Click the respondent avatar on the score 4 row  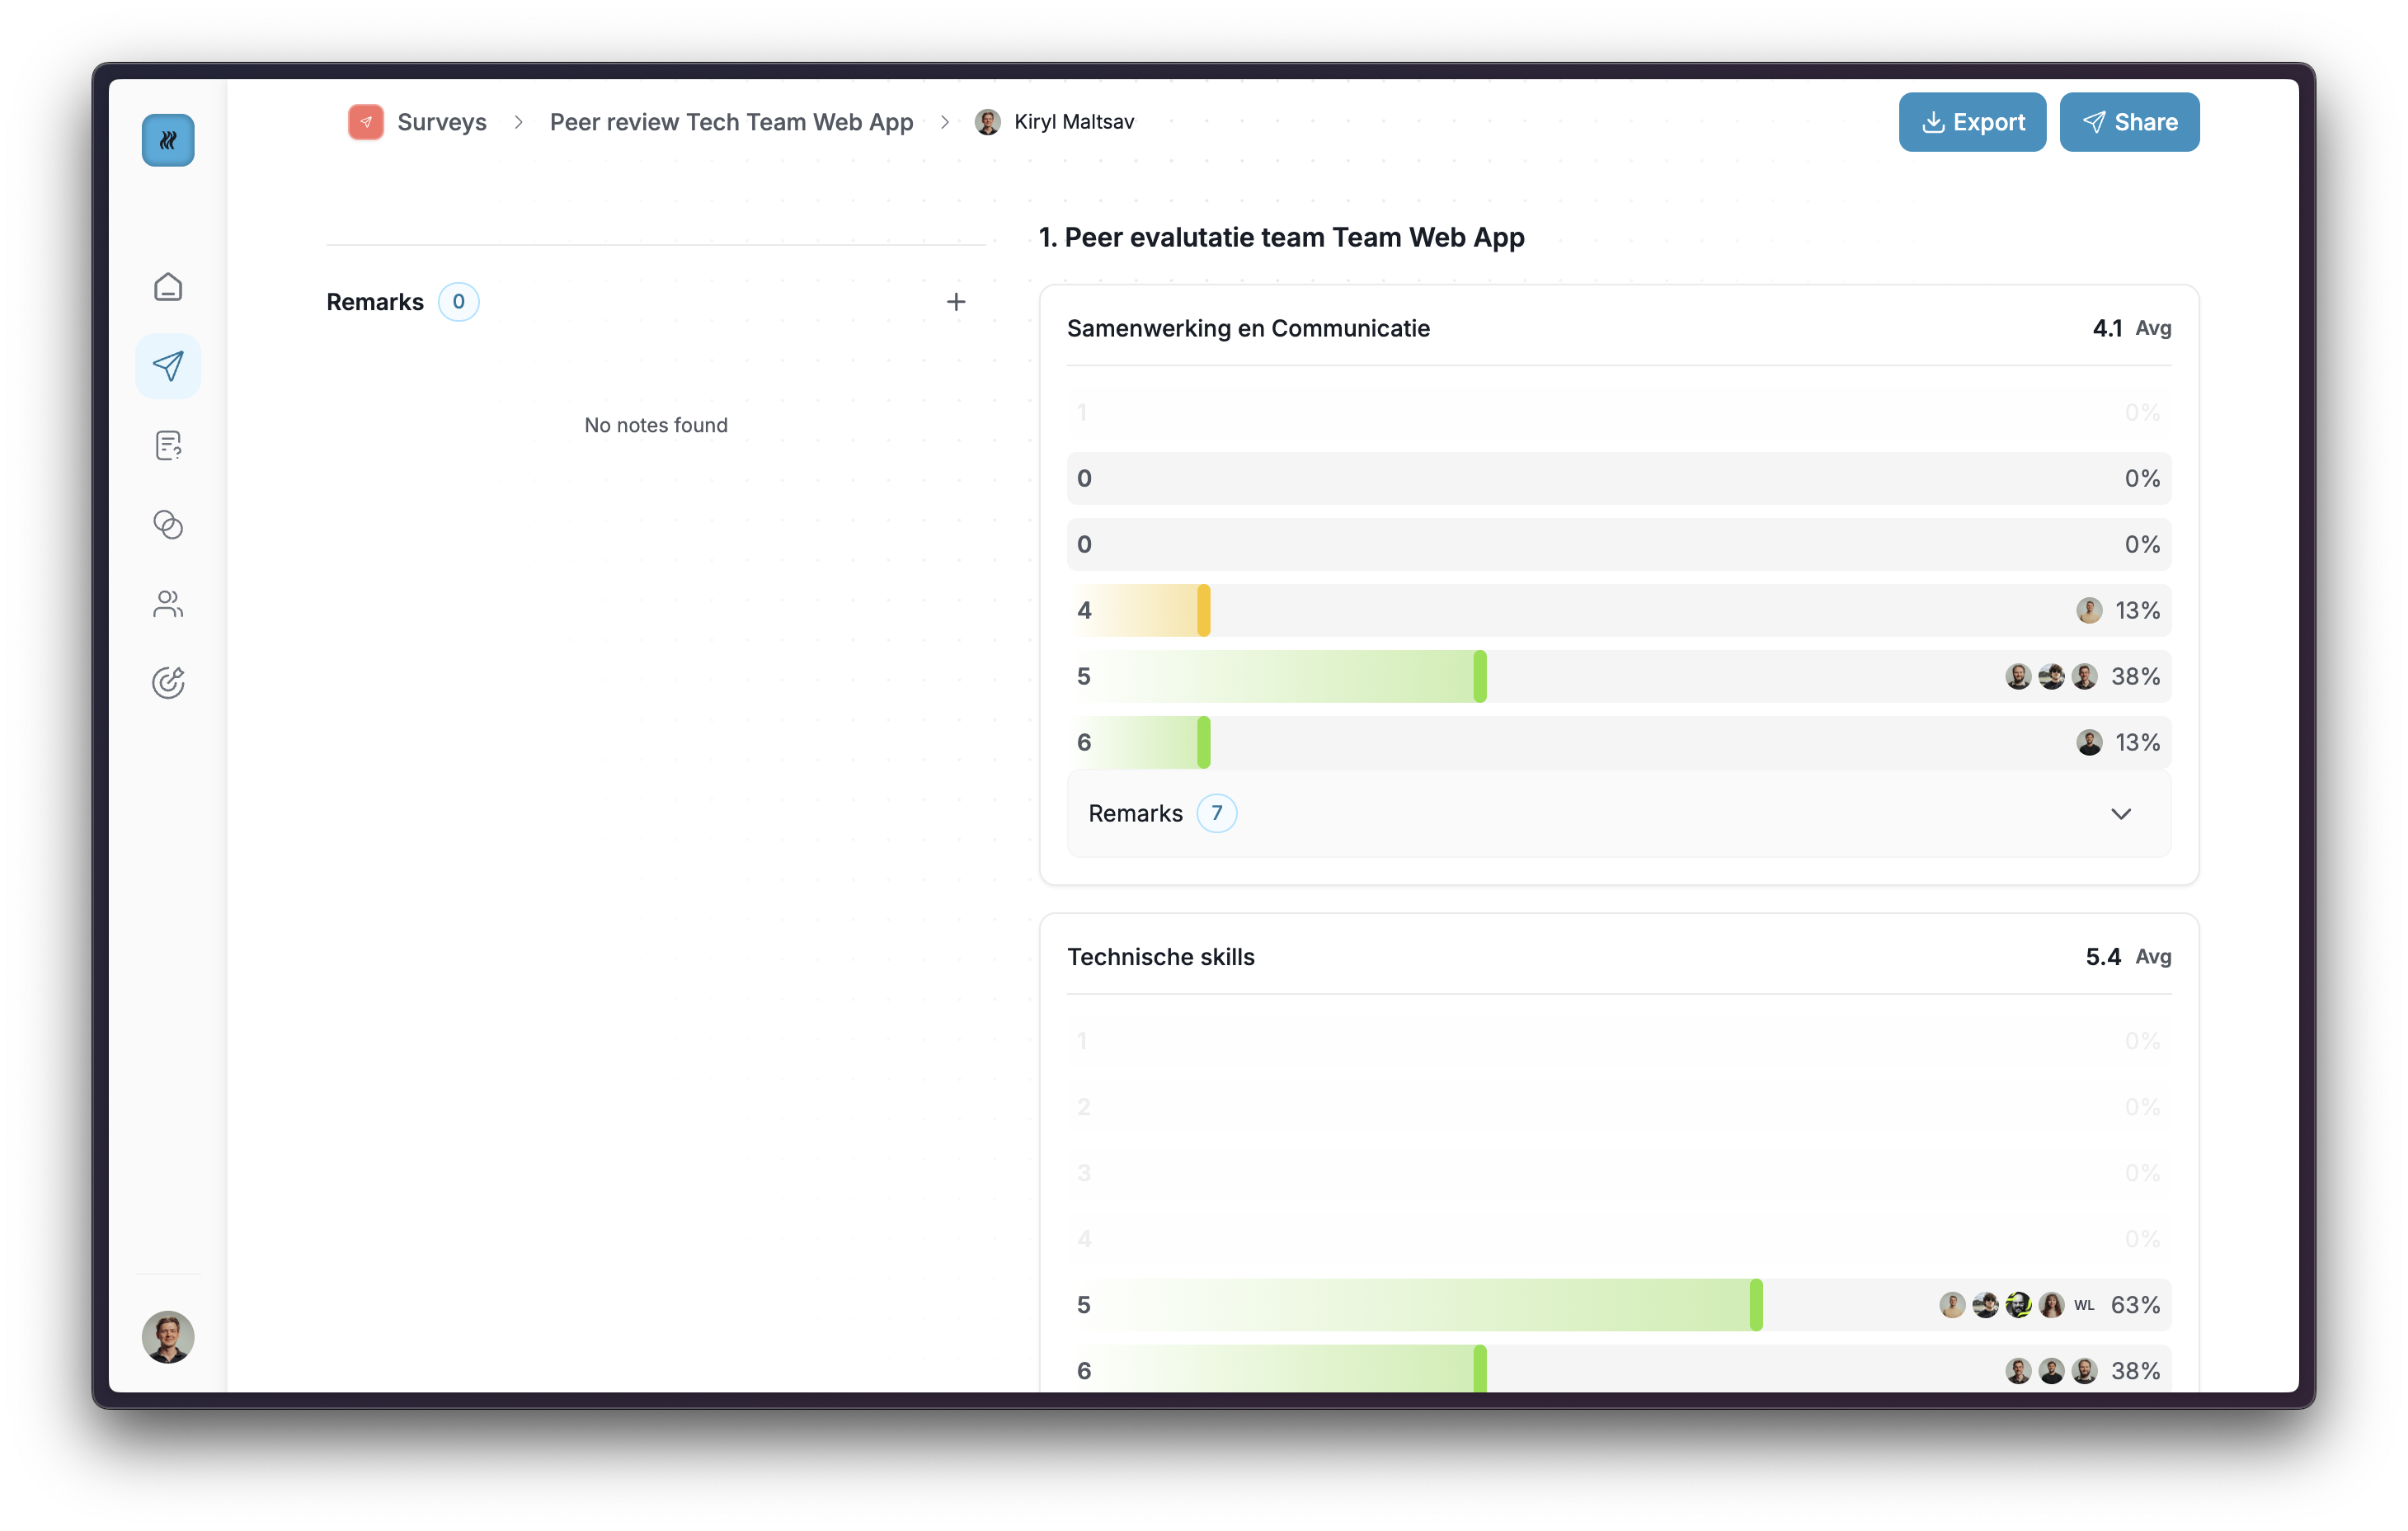pyautogui.click(x=2088, y=610)
